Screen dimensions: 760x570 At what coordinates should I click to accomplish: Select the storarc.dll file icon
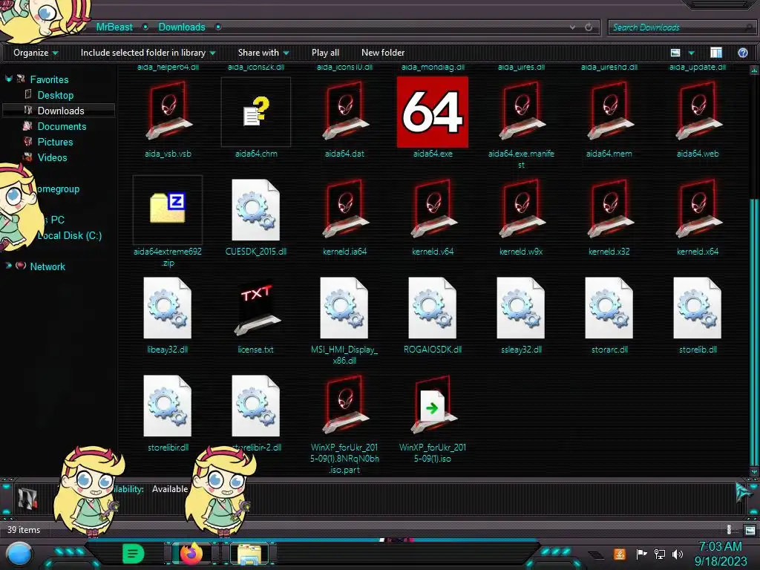(x=609, y=308)
